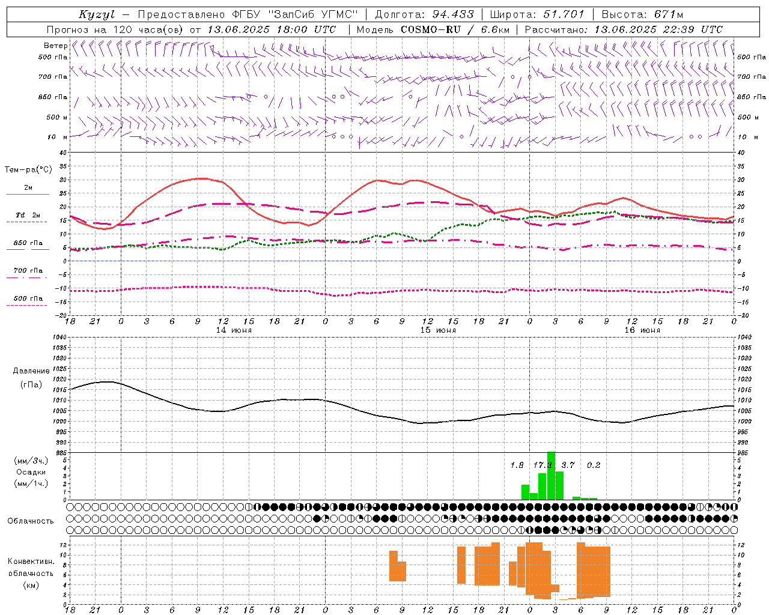Click the "(гПа)" unit under Давление
The image size is (769, 615).
[31, 385]
